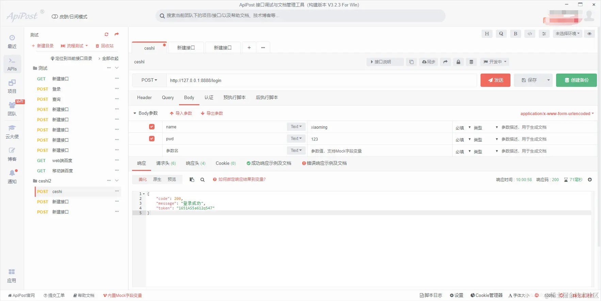Open the 团队 team sidebar icon
The height and width of the screenshot is (301, 601).
click(x=12, y=109)
